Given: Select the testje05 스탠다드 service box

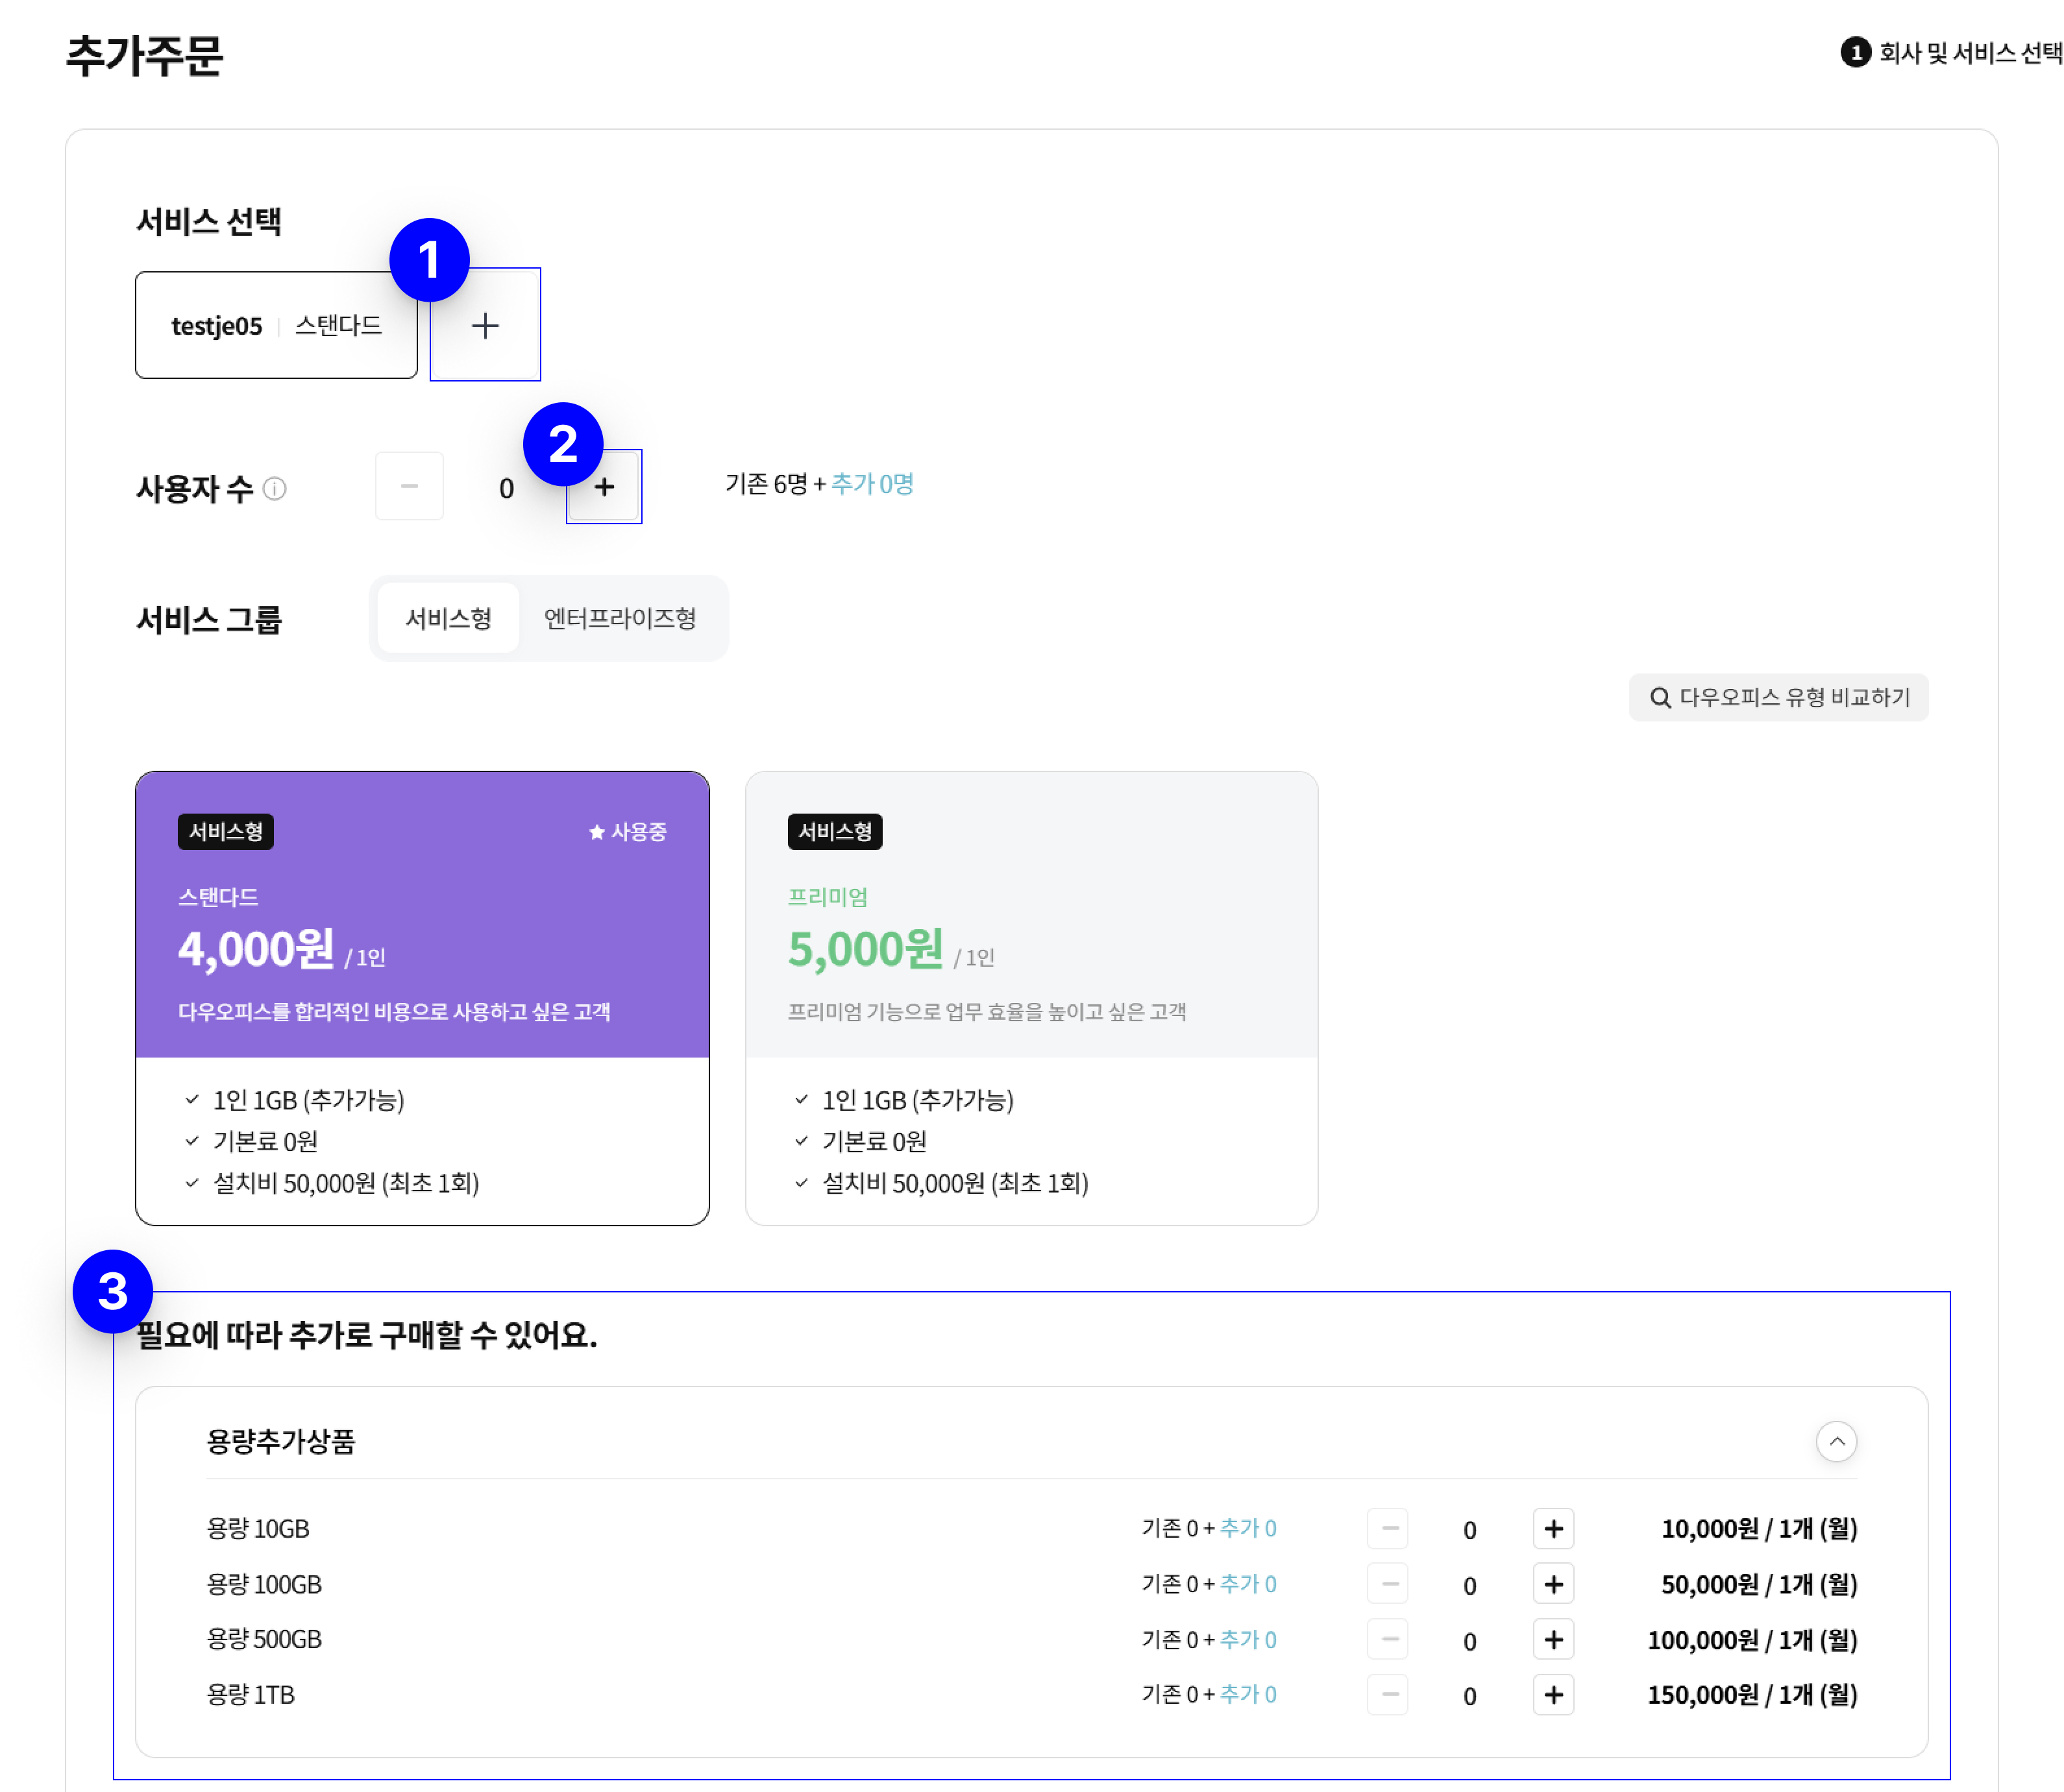Looking at the screenshot, I should point(276,325).
